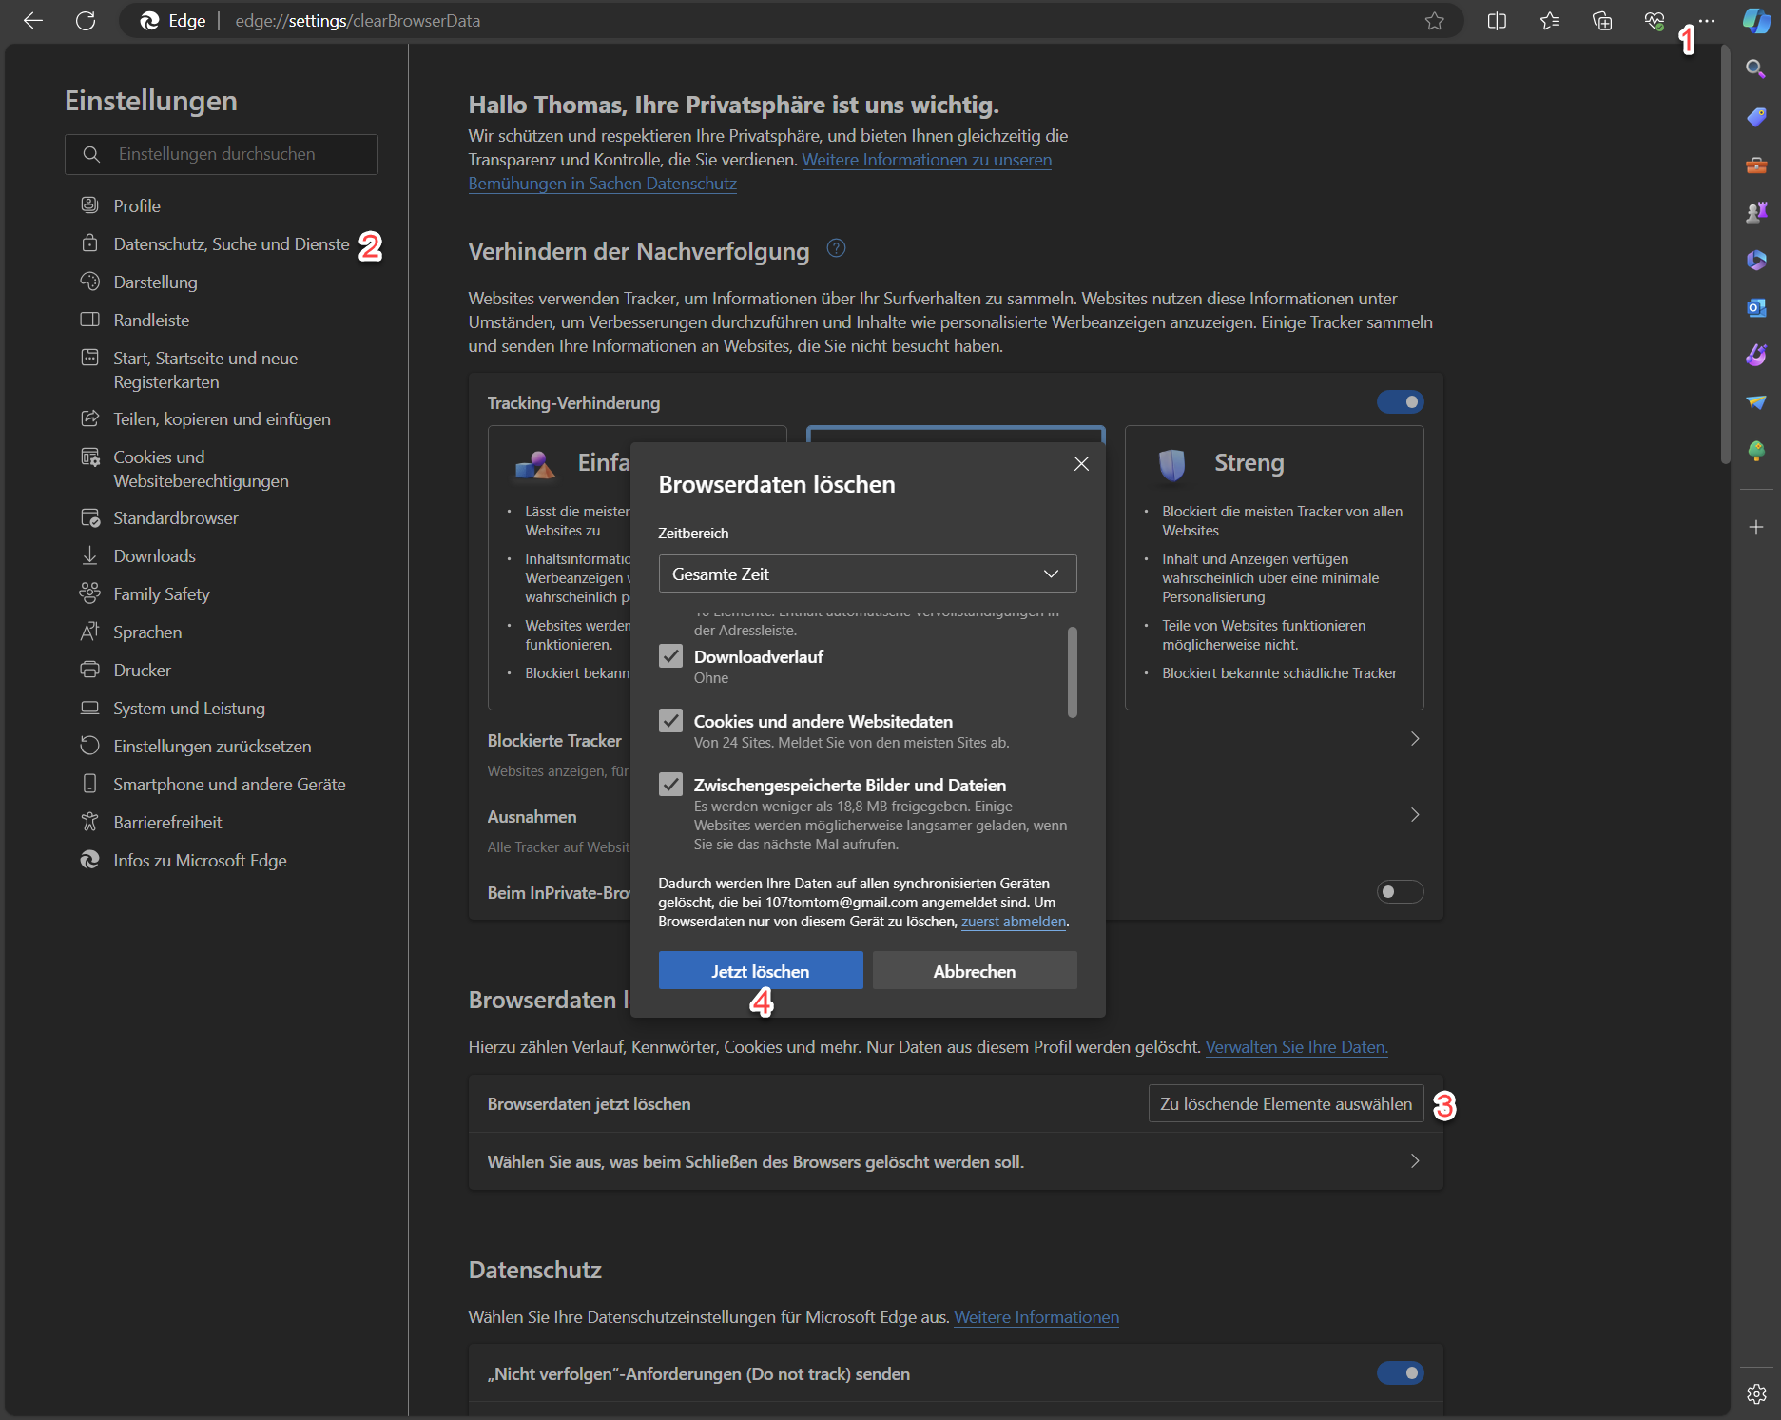
Task: Open the Favorites list icon
Action: (x=1550, y=21)
